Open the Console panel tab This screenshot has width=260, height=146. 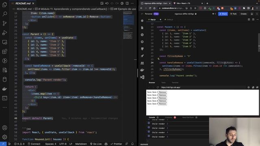[152, 117]
